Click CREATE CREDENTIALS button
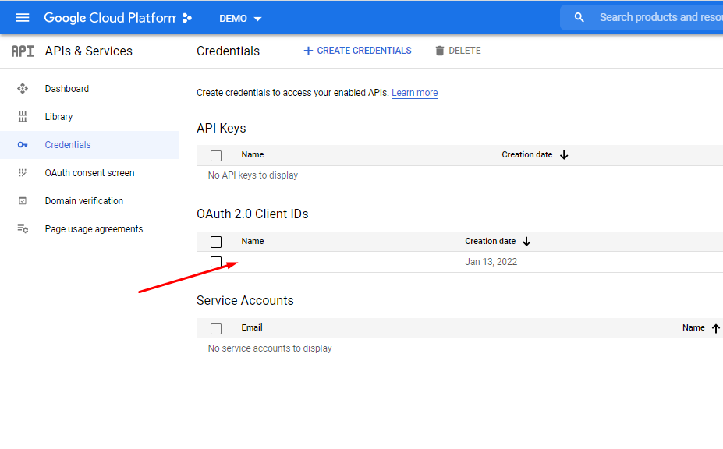This screenshot has width=723, height=449. (357, 51)
